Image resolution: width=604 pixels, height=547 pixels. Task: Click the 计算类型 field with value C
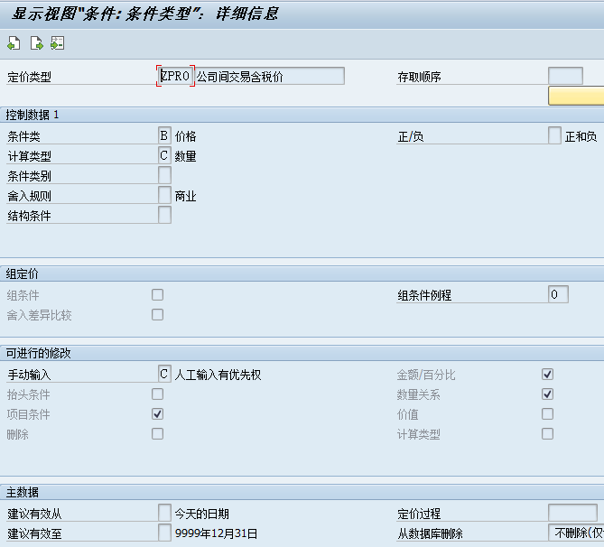[164, 155]
